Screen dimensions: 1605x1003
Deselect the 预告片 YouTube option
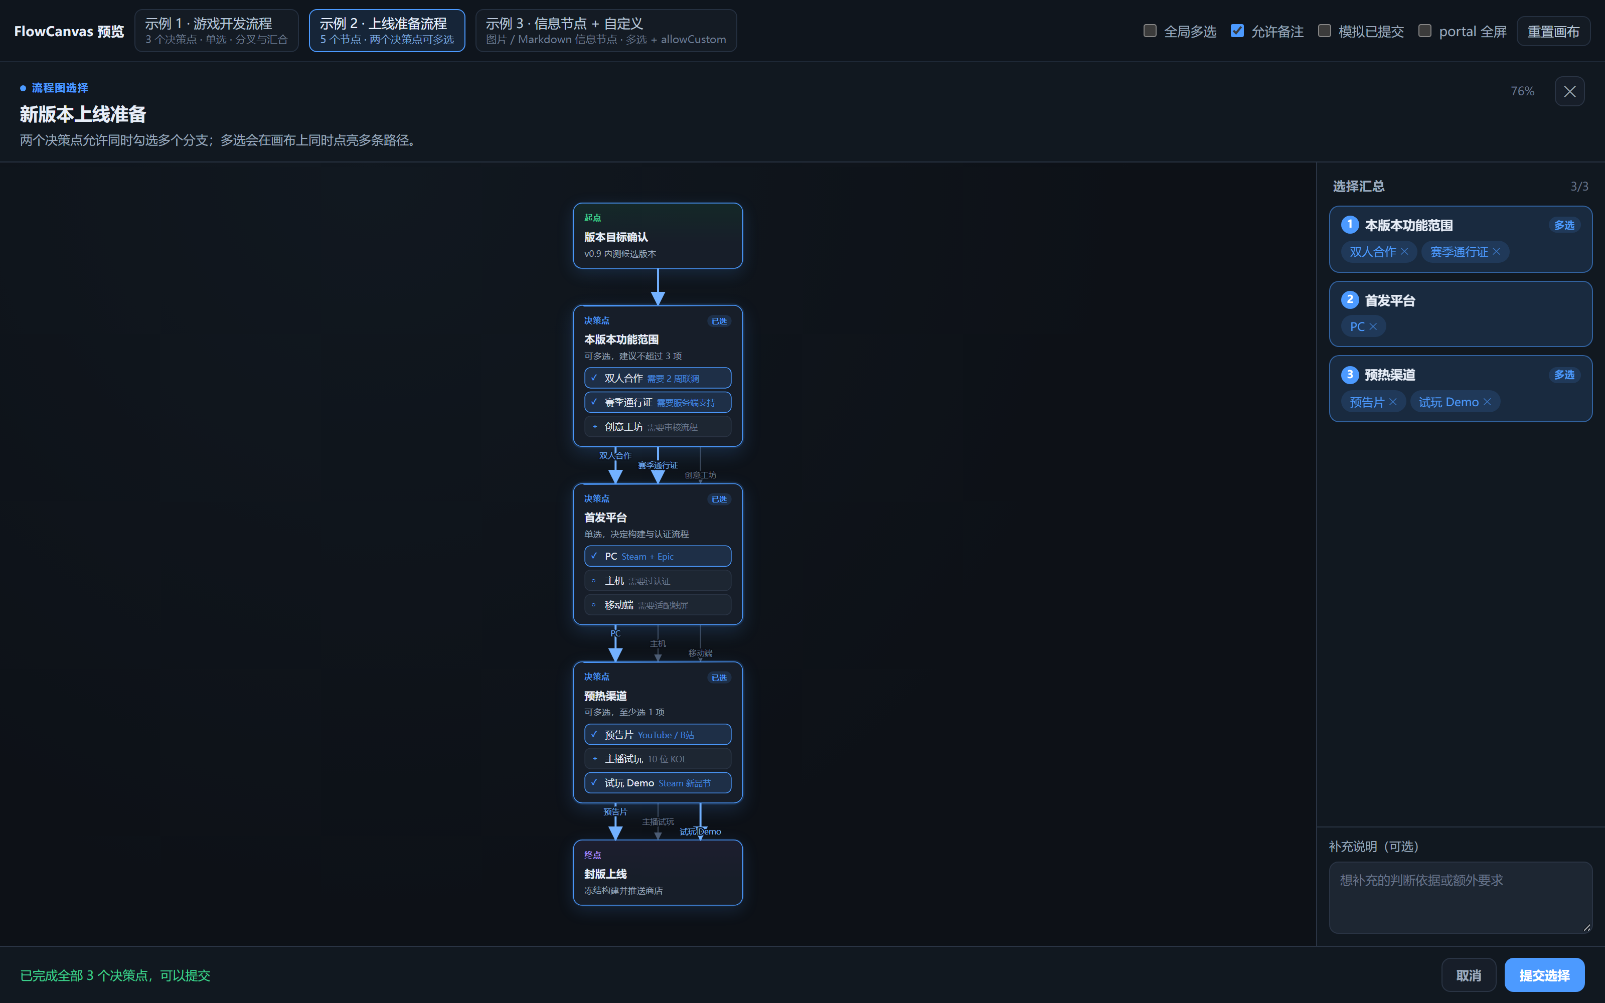coord(657,734)
